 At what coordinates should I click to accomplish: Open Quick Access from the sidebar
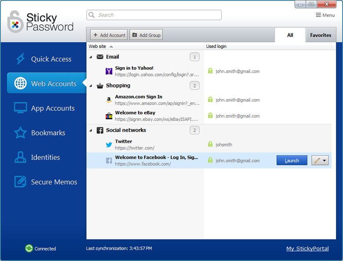[x=51, y=59]
